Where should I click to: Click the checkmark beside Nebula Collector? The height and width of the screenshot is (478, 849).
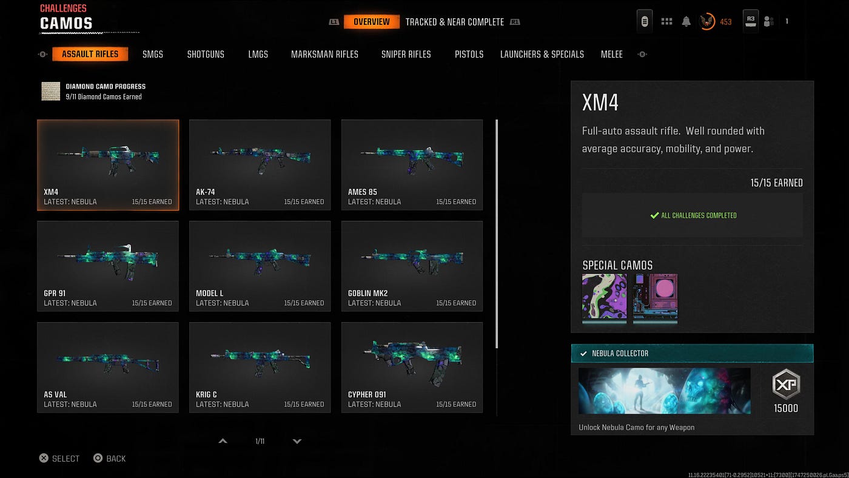click(583, 354)
